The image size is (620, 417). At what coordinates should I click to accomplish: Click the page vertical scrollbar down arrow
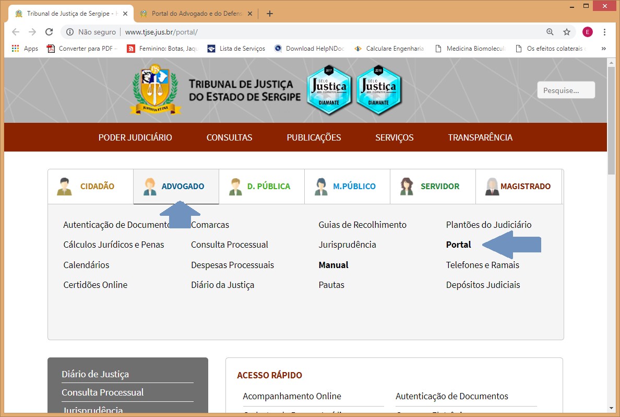[612, 408]
